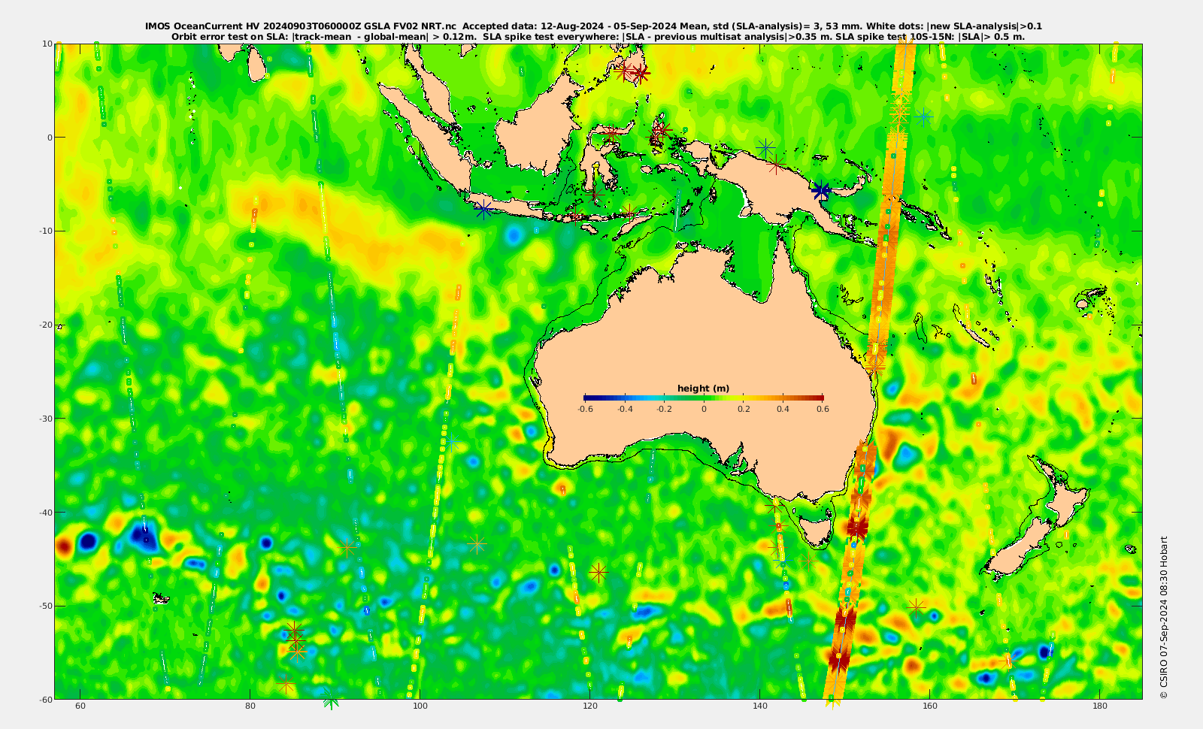The width and height of the screenshot is (1203, 729).
Task: Select the positive 0.2 colorbar tick label
Action: click(744, 410)
